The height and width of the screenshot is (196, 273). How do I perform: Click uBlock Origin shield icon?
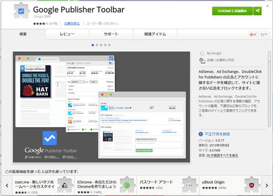tap(252, 185)
